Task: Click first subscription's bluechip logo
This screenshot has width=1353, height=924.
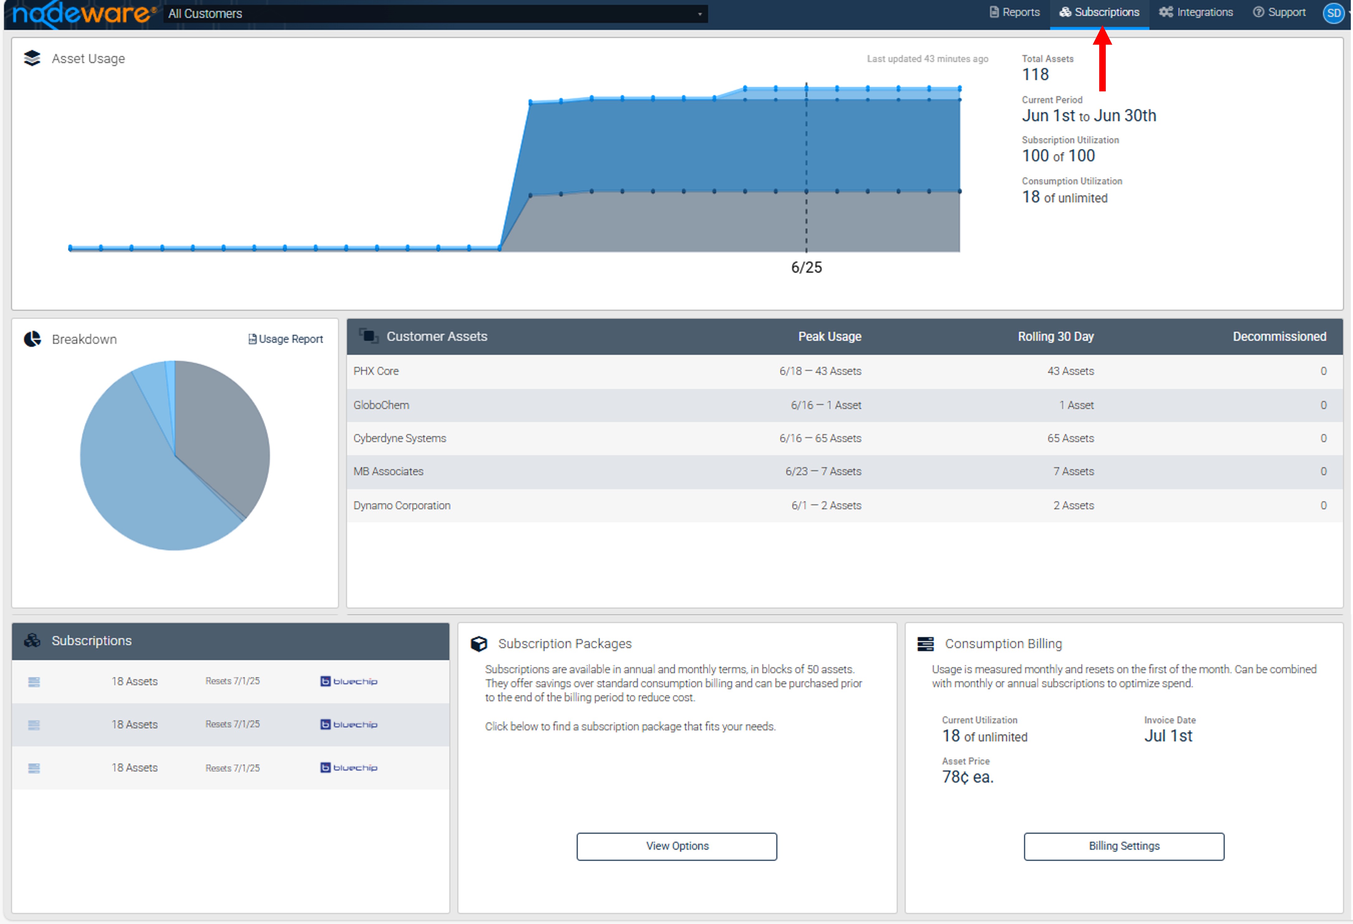Action: (349, 681)
